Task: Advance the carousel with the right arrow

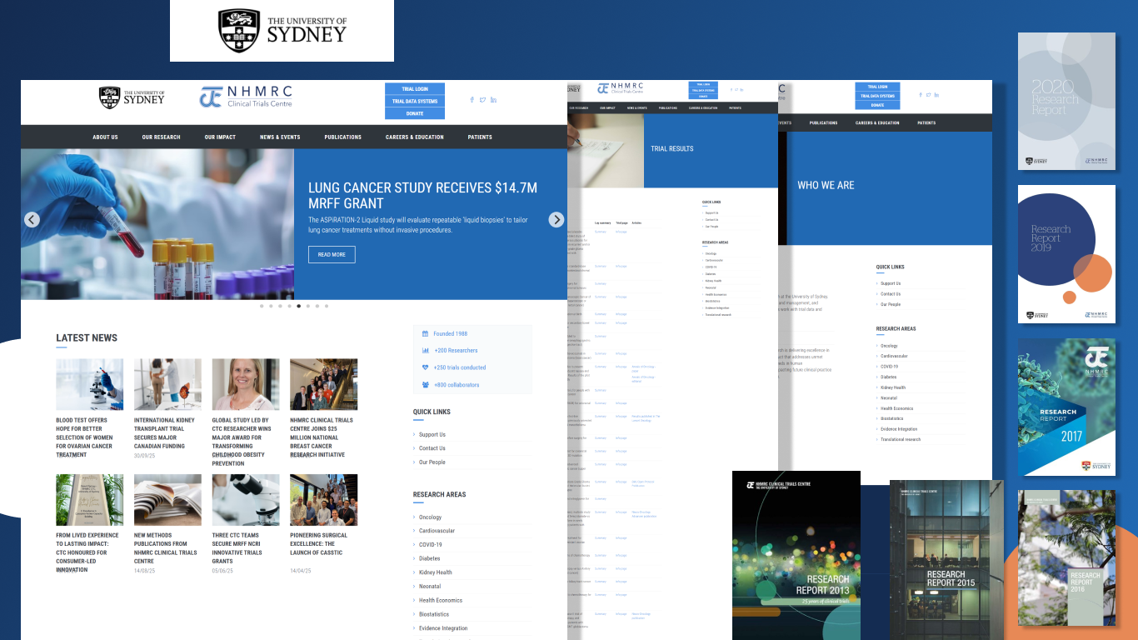Action: point(556,220)
